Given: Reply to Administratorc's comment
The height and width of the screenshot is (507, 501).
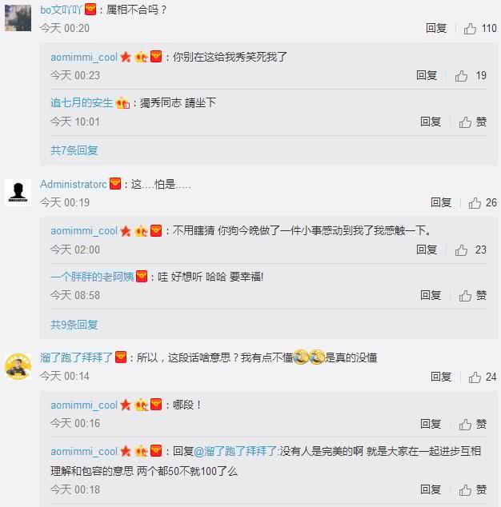Looking at the screenshot, I should click(x=441, y=203).
